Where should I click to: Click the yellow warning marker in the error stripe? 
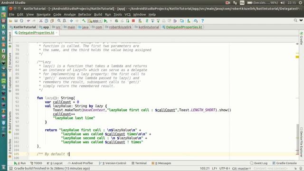pyautogui.click(x=297, y=57)
